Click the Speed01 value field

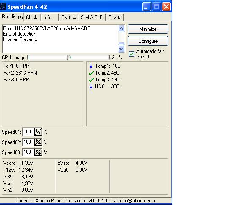click(x=28, y=132)
